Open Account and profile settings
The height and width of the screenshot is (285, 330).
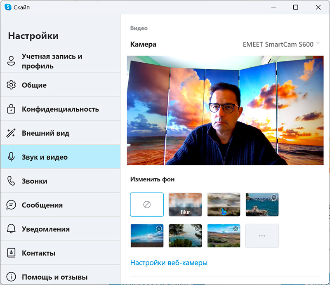point(52,61)
